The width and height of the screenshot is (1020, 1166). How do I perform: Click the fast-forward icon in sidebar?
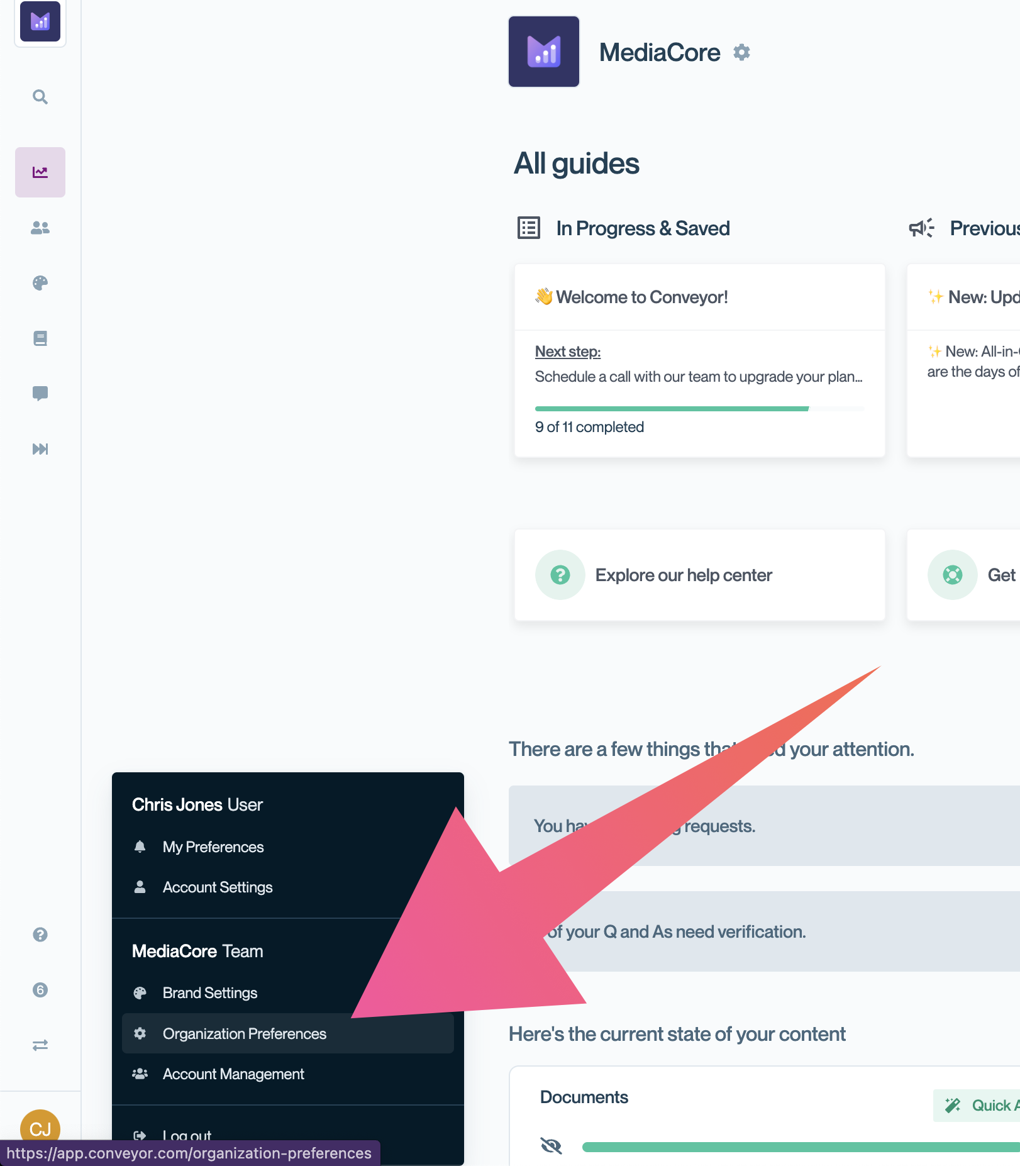(x=40, y=449)
